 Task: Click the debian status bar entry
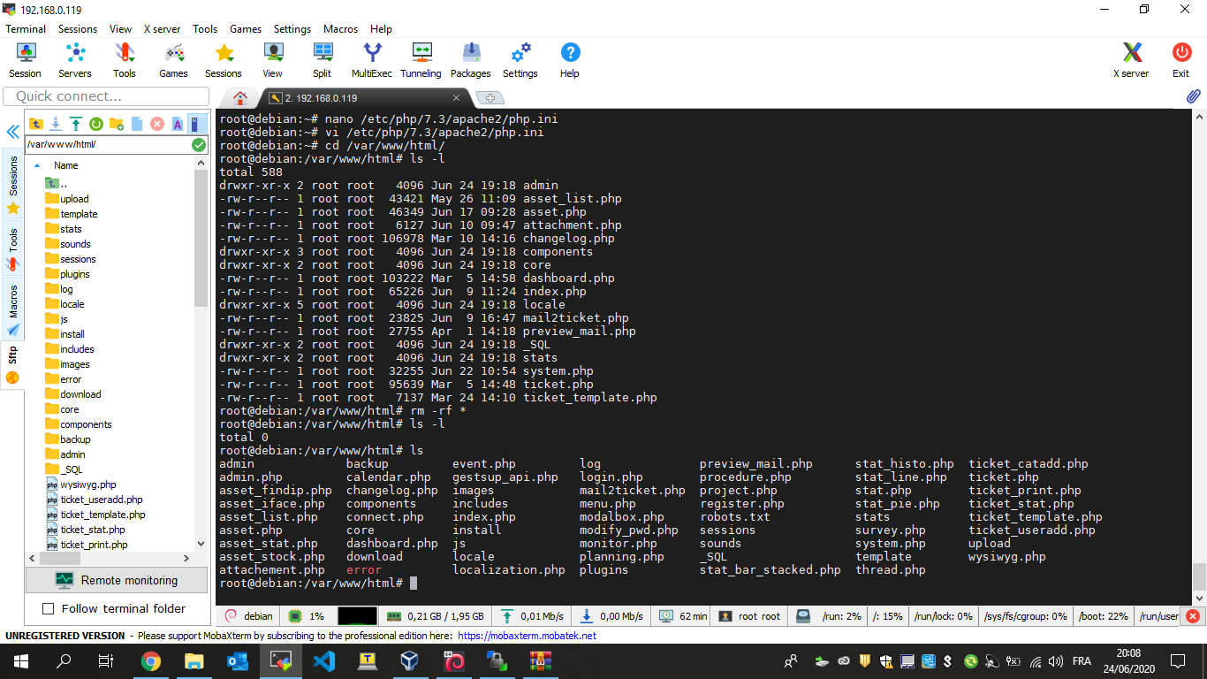[248, 616]
